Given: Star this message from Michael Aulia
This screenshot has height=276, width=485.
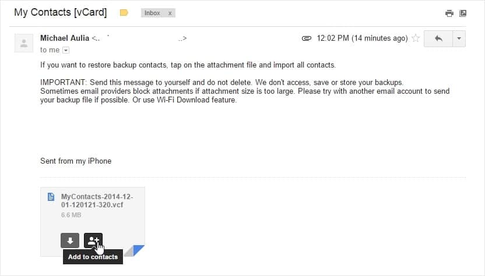Looking at the screenshot, I should click(x=416, y=38).
